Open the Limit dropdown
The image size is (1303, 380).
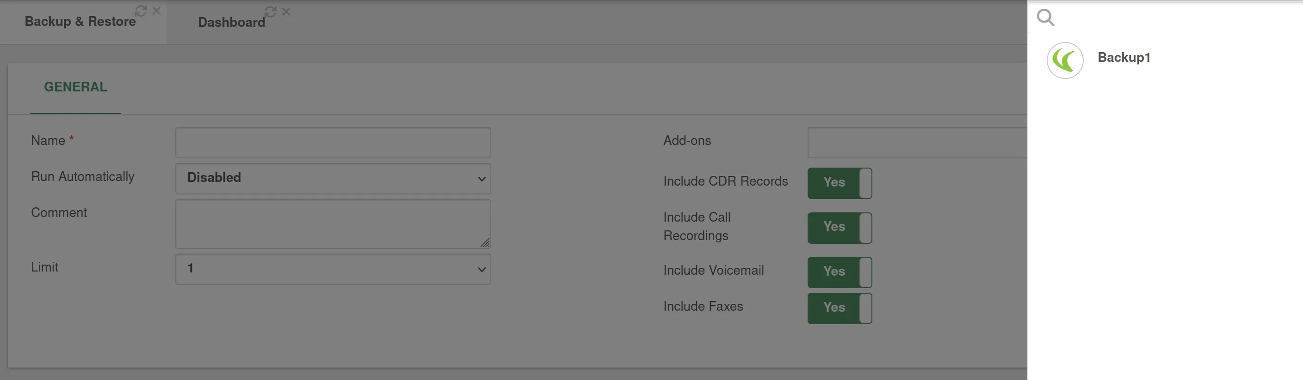coord(333,269)
